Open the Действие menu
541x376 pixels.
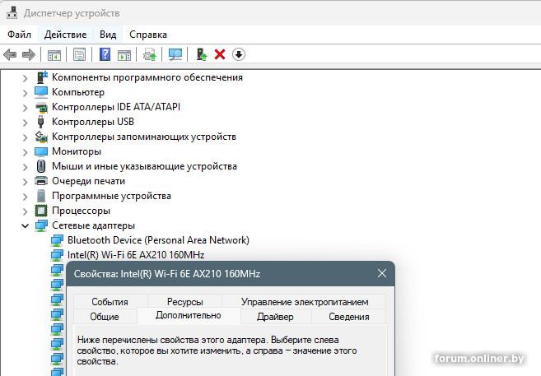click(65, 35)
